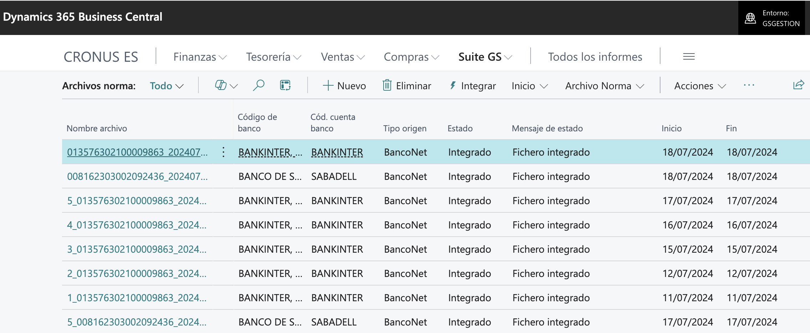Click the Inicio column header
Viewport: 810px width, 333px height.
pyautogui.click(x=672, y=128)
